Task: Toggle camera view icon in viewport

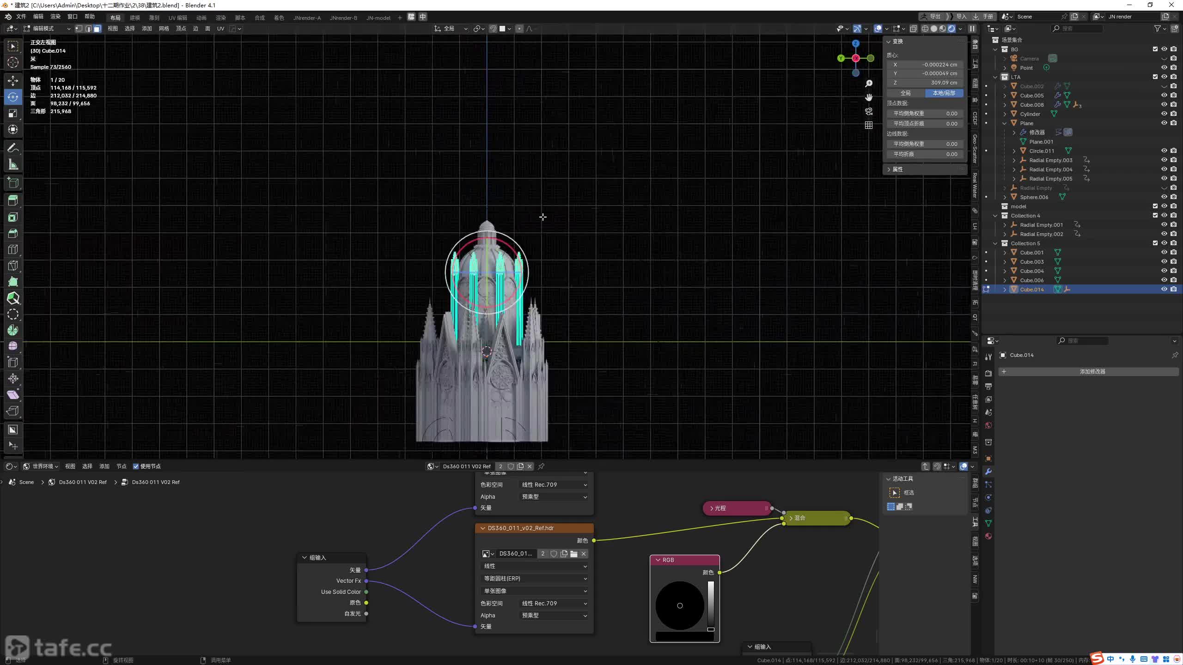Action: 869,111
